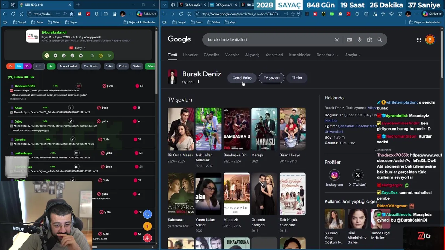Open split screen icon in URL Ninja window
This screenshot has width=445, height=250.
click(x=105, y=14)
